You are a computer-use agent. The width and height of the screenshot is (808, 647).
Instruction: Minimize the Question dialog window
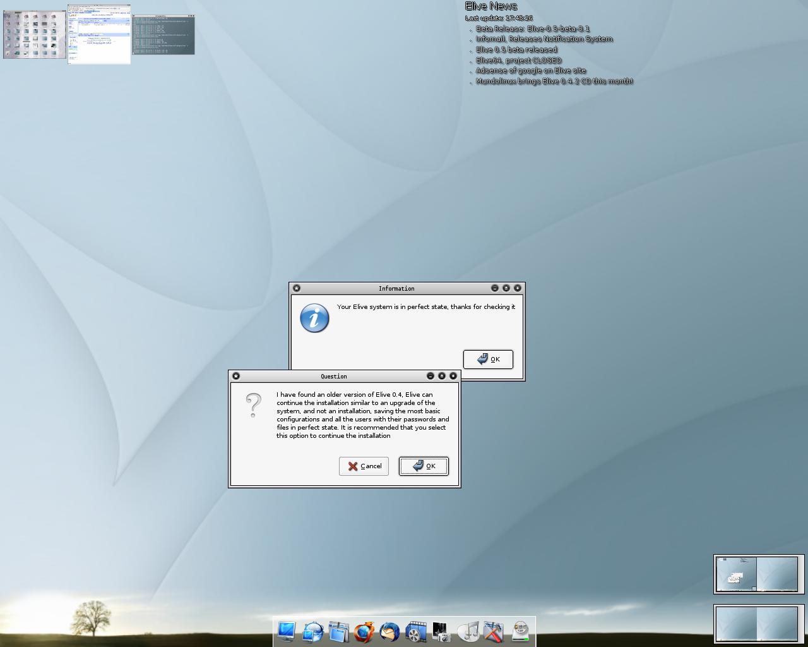click(x=431, y=376)
